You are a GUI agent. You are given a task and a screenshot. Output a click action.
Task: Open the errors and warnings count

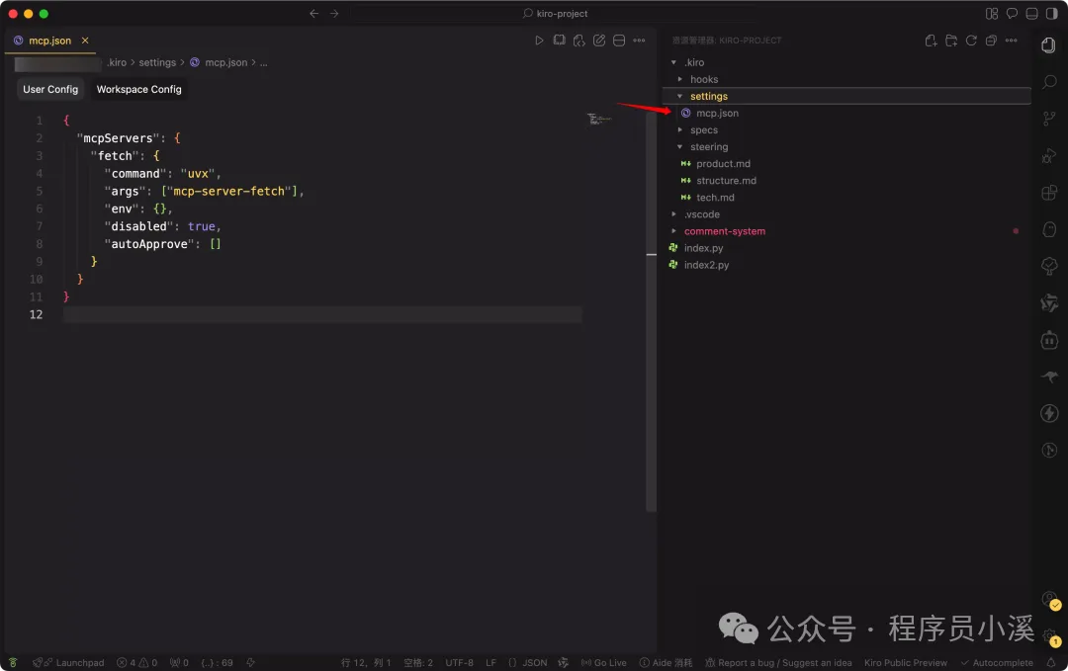[x=136, y=662]
